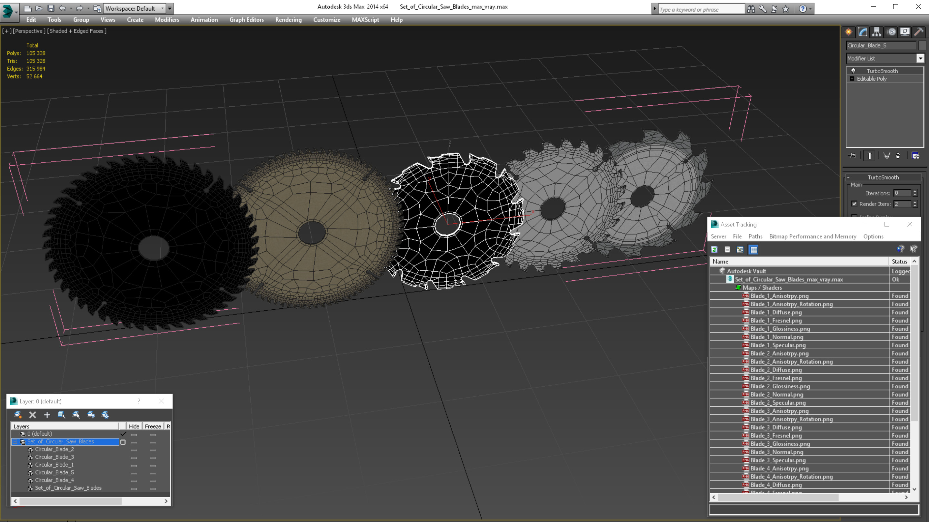The image size is (929, 522).
Task: Open the Workspace: Default dropdown
Action: click(x=134, y=8)
